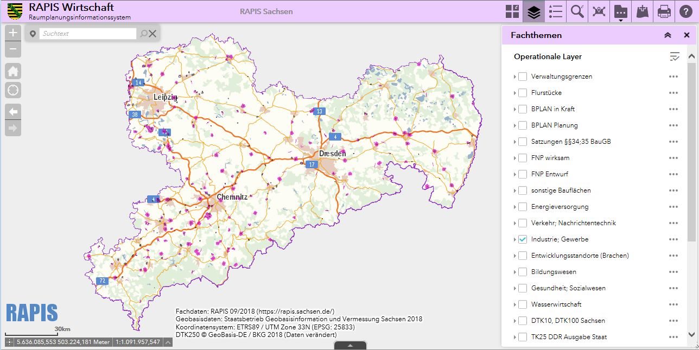Image resolution: width=699 pixels, height=350 pixels.
Task: Toggle the Fachthemen layers stack icon
Action: coord(534,11)
